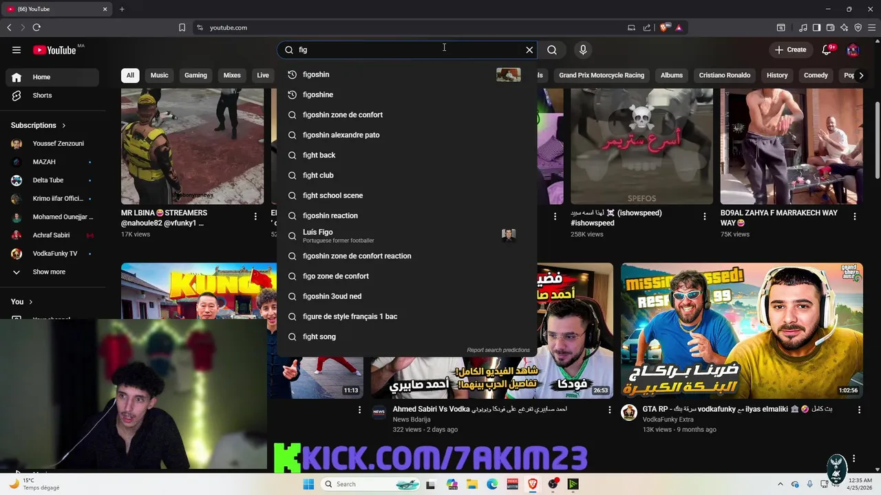Select the 'Mixes' filter chip
The width and height of the screenshot is (881, 495).
click(x=232, y=76)
